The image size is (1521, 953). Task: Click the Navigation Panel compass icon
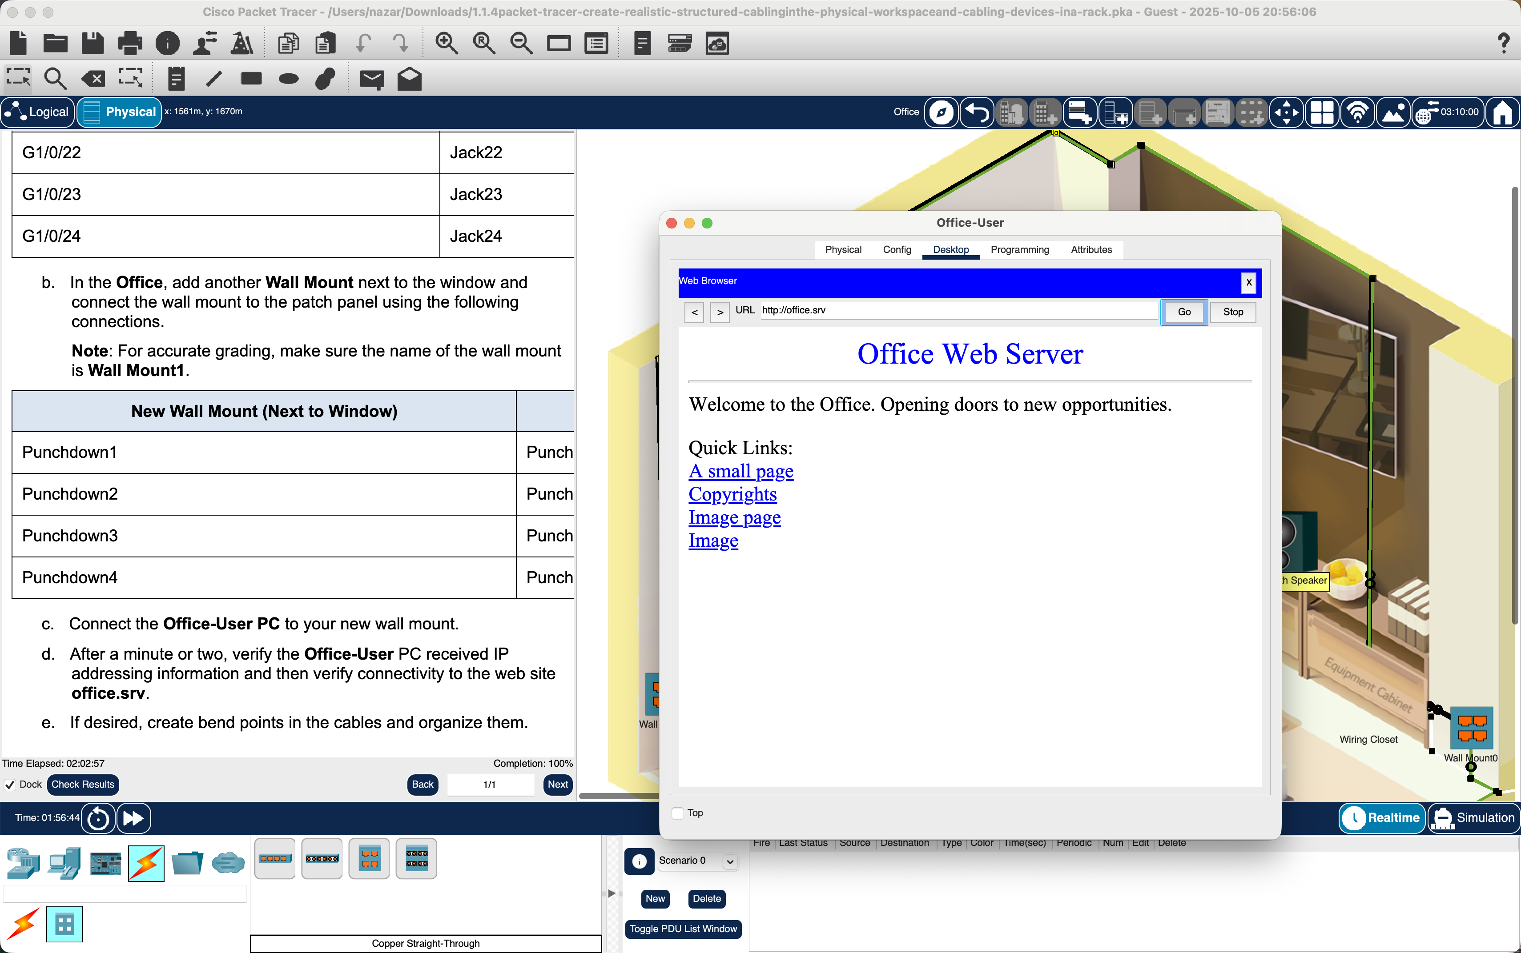point(942,112)
